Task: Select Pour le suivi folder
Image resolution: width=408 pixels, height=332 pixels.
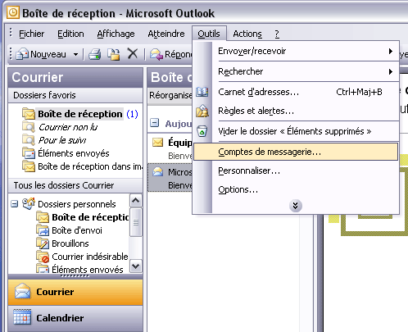Action: click(62, 140)
